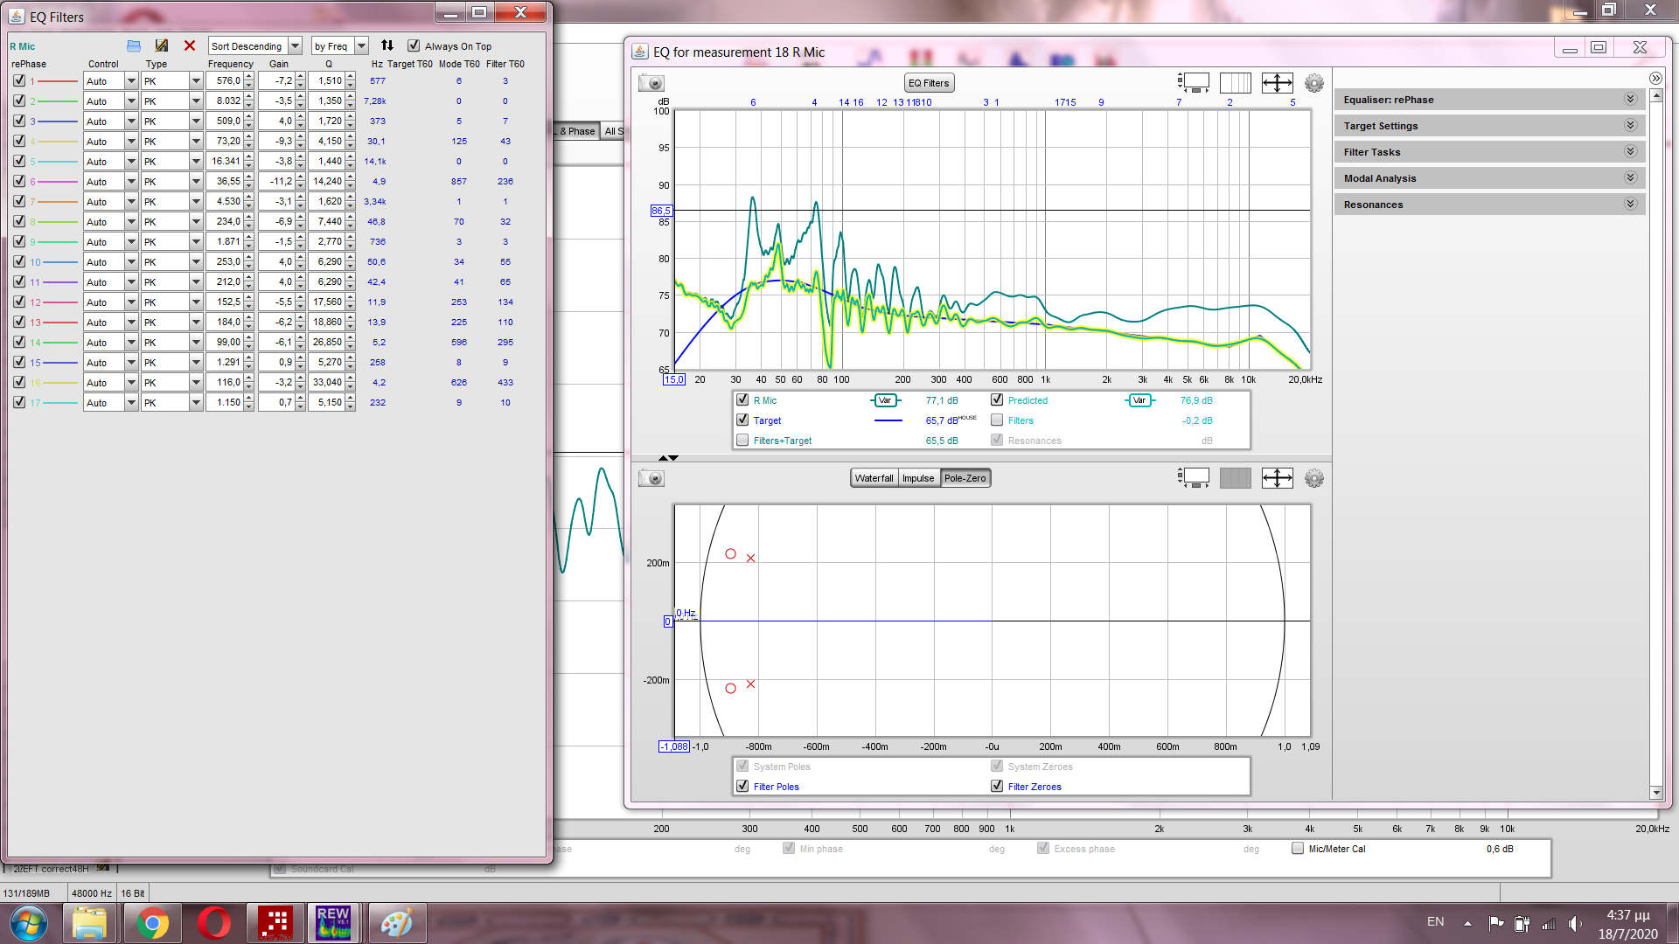Click the red delete filters X icon
Screen dimensions: 1679x944
(x=190, y=46)
